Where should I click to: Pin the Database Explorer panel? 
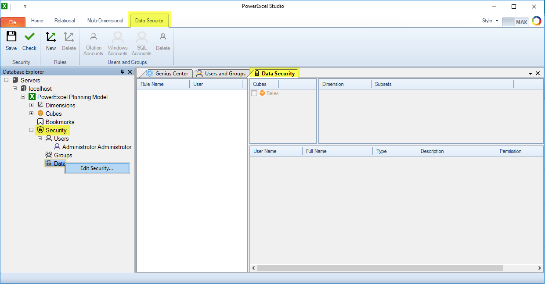pyautogui.click(x=123, y=72)
